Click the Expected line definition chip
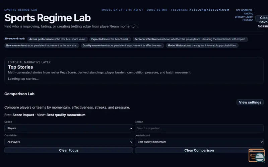Image resolution: width=268 pixels, height=167 pixels. 110,39
